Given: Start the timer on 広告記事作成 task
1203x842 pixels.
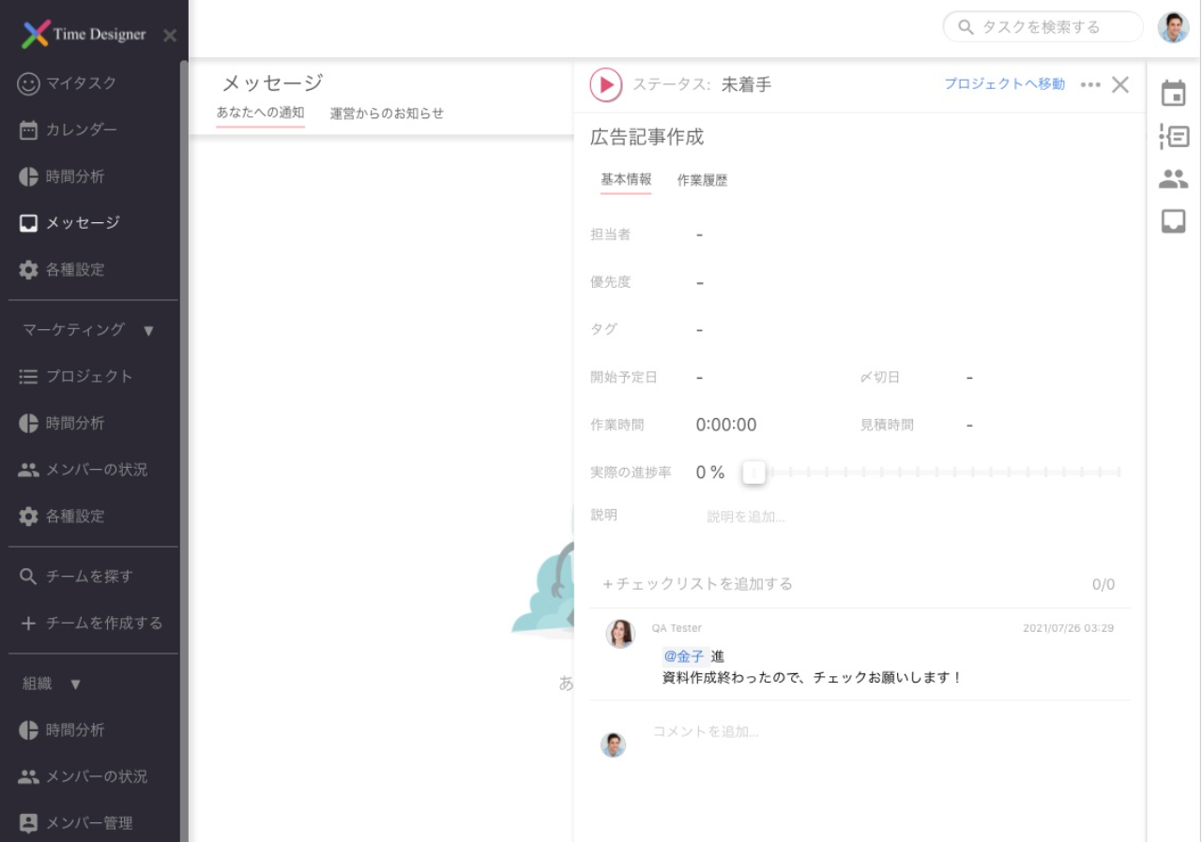Looking at the screenshot, I should click(x=605, y=84).
